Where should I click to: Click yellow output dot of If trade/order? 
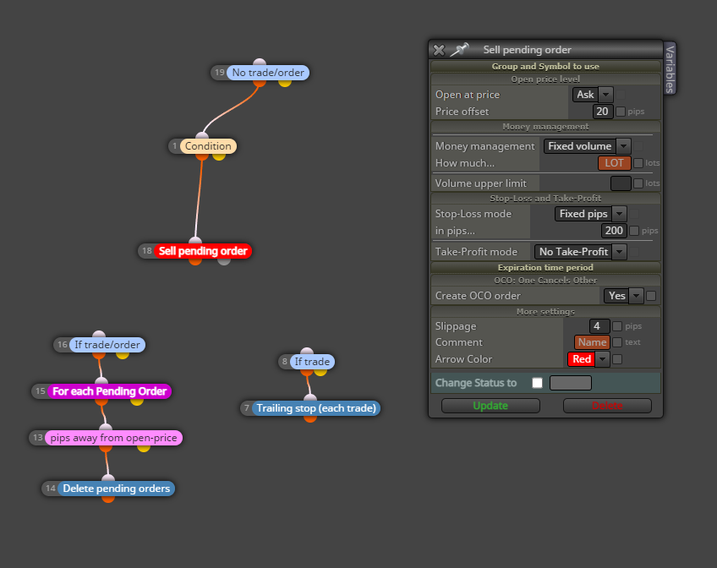[x=123, y=355]
